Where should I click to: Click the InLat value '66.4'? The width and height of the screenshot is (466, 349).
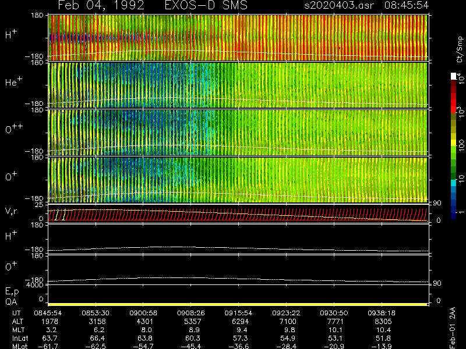[x=97, y=338]
